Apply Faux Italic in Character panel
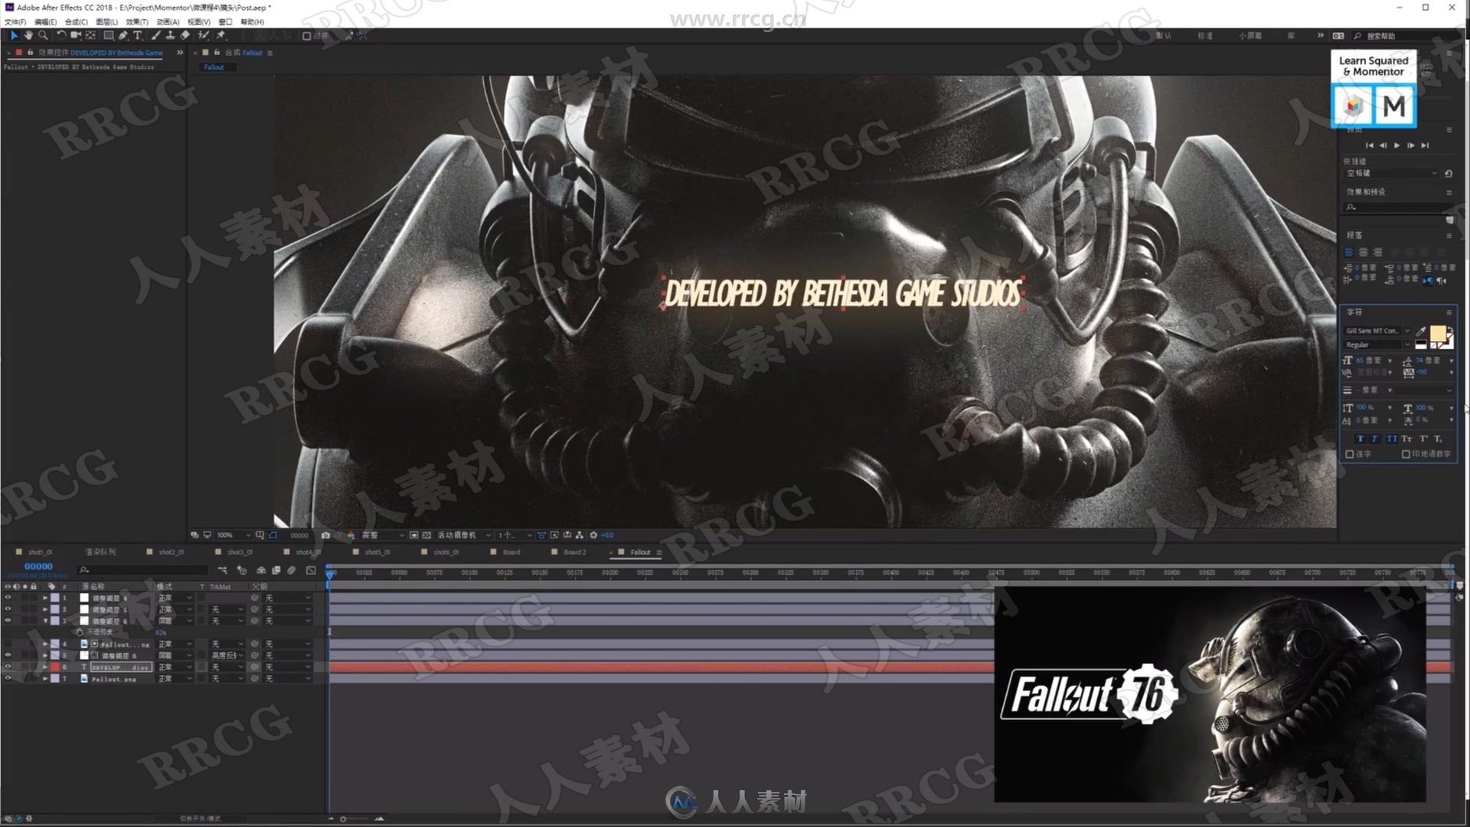 click(x=1375, y=439)
